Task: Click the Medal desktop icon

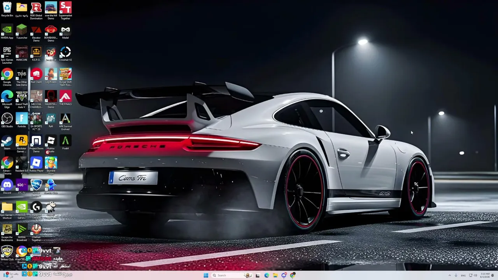Action: [x=65, y=32]
